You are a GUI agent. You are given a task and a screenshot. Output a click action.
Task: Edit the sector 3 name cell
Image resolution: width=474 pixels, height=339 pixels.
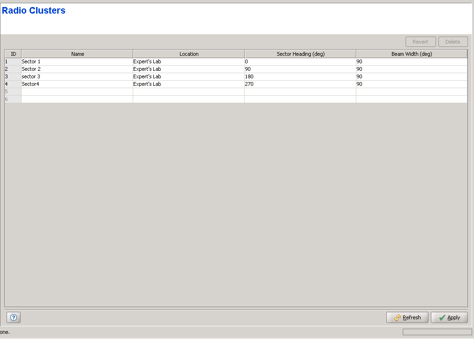(77, 76)
